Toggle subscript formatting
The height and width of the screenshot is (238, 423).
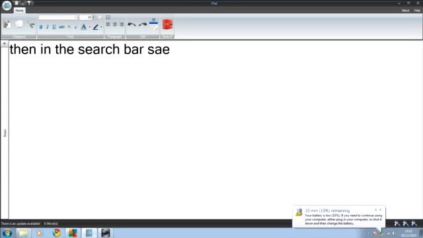click(x=75, y=27)
